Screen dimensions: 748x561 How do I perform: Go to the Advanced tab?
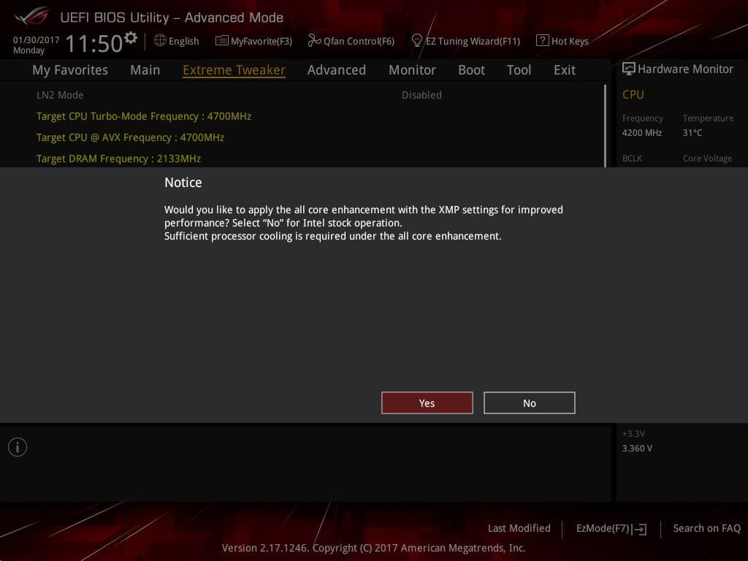coord(337,70)
